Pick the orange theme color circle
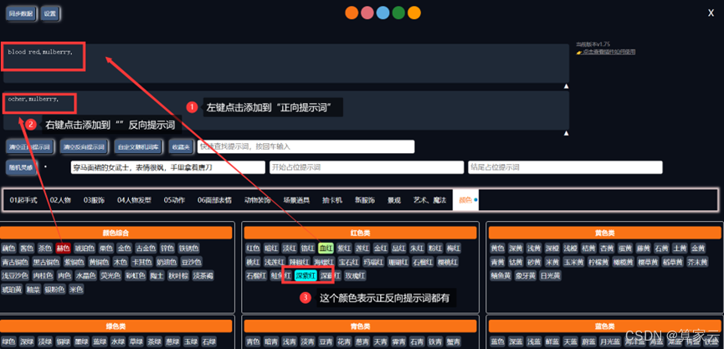 tap(352, 13)
